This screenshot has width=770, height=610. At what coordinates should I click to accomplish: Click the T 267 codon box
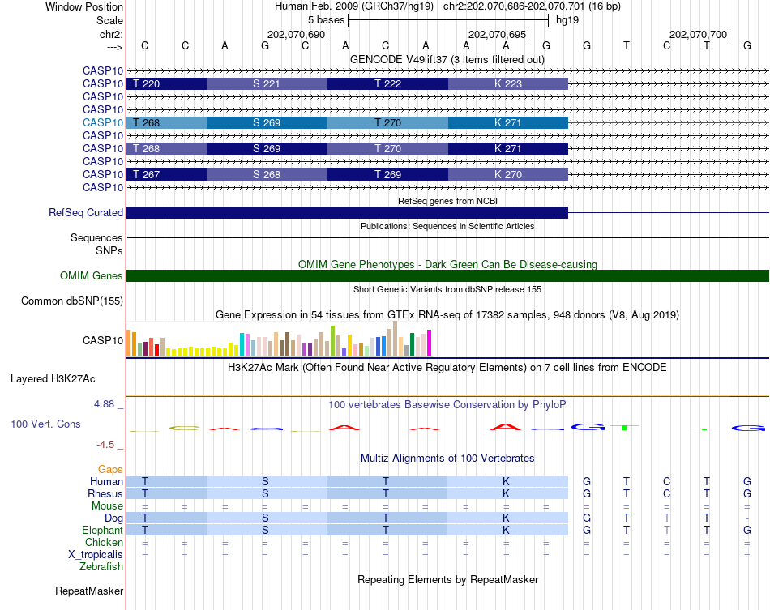tap(166, 174)
